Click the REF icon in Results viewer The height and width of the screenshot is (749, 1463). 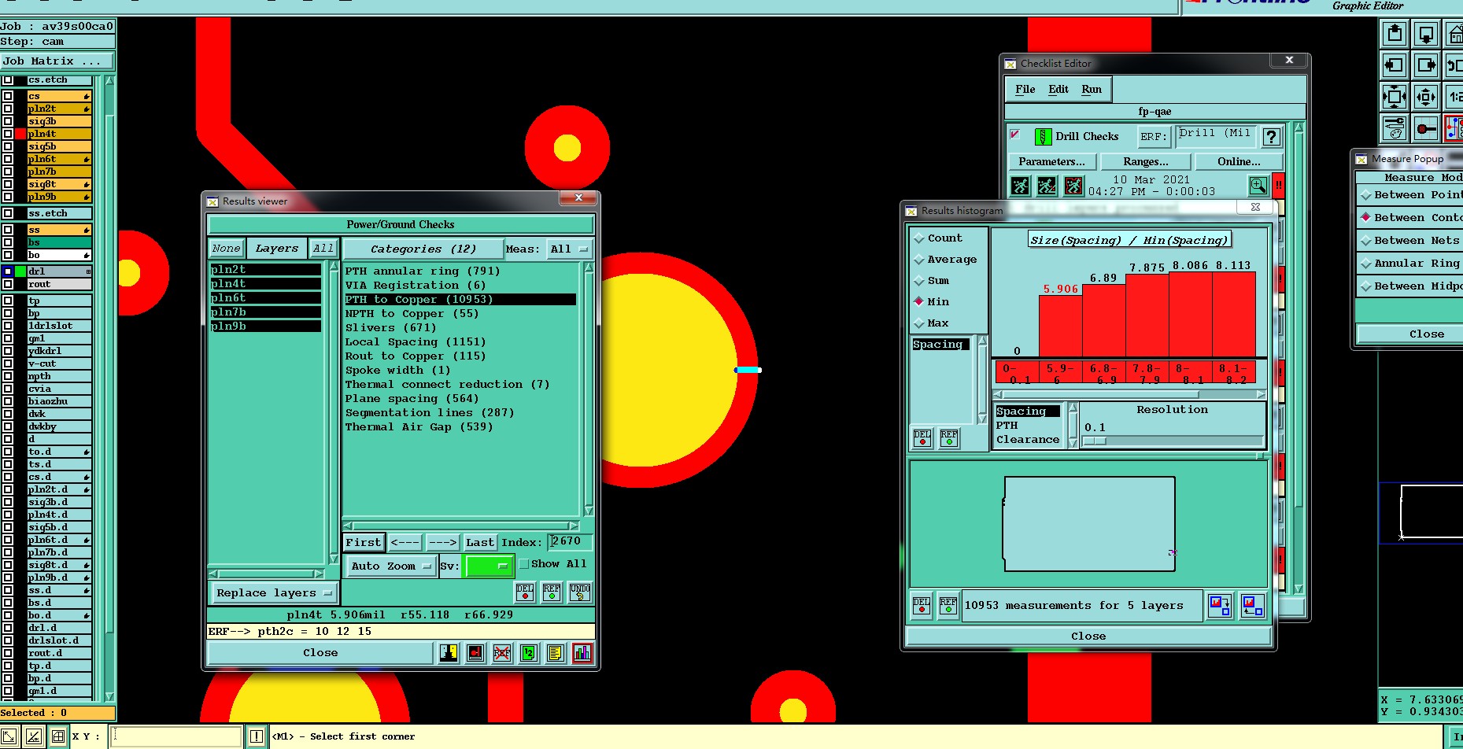[552, 592]
